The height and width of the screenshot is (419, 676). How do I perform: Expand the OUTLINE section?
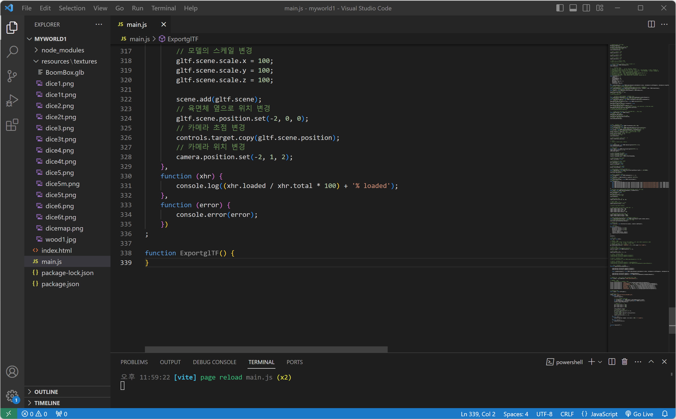(x=46, y=392)
